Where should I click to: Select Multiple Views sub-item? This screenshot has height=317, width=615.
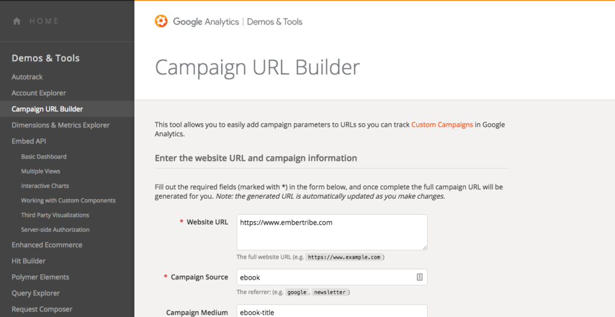click(40, 171)
